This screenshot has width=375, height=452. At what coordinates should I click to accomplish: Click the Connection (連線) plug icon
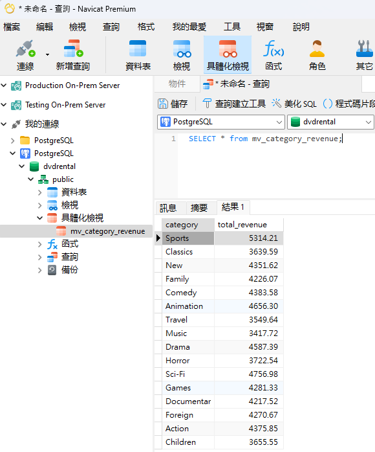(x=25, y=49)
